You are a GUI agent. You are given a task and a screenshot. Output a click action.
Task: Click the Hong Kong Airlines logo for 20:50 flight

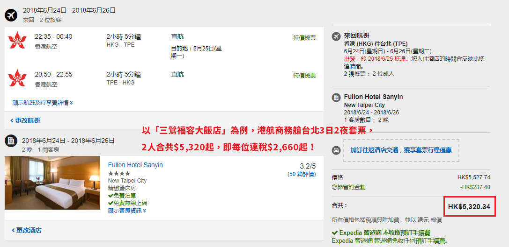17,78
